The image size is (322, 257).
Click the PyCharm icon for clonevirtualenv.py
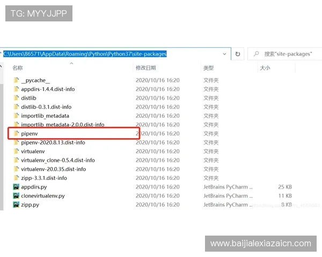pyautogui.click(x=16, y=196)
